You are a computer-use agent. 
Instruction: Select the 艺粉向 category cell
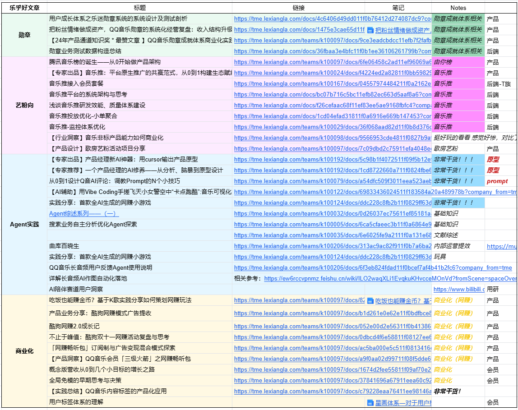24,105
